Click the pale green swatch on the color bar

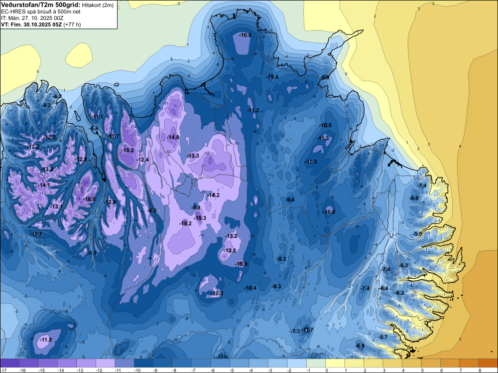point(316,363)
